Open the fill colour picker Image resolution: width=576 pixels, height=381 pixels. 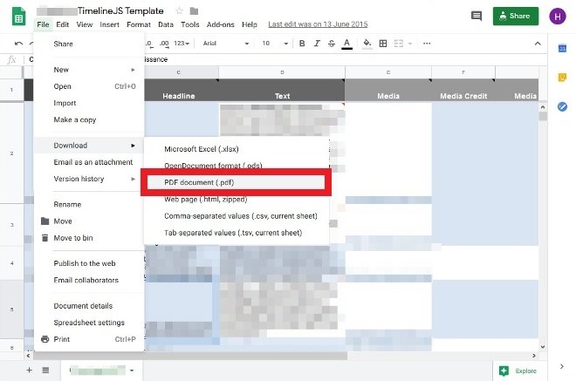click(367, 44)
